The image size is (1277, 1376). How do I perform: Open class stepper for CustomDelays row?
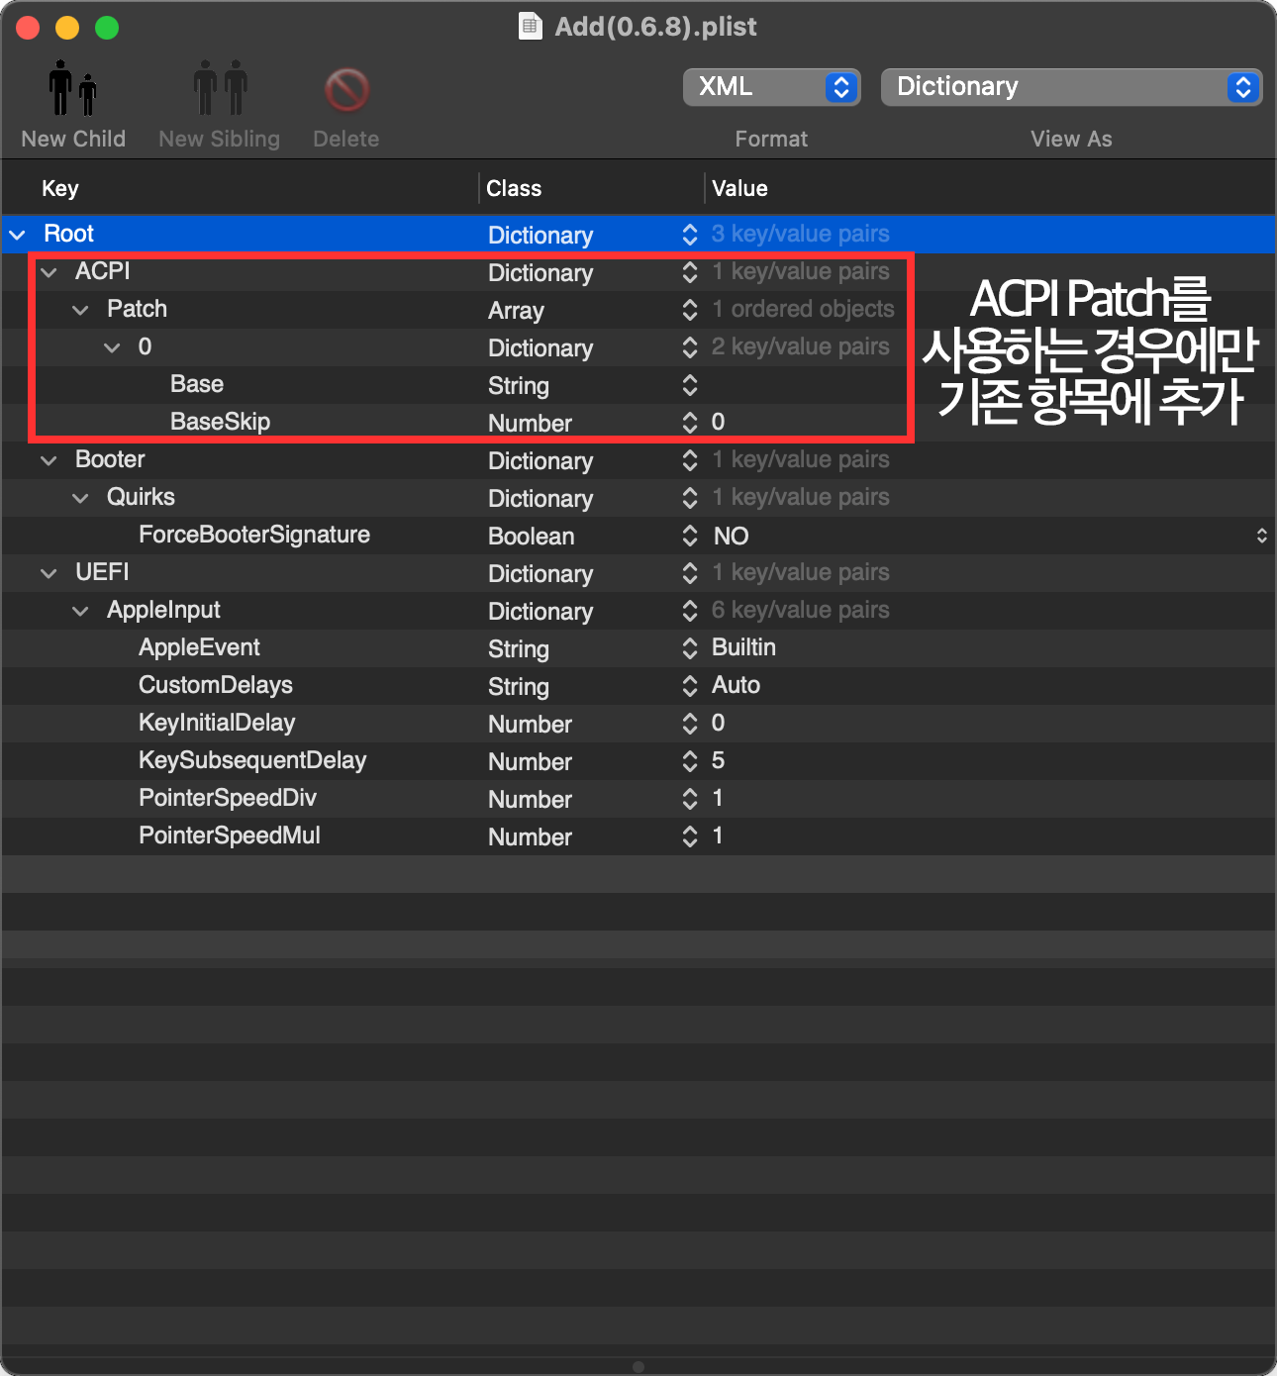690,686
